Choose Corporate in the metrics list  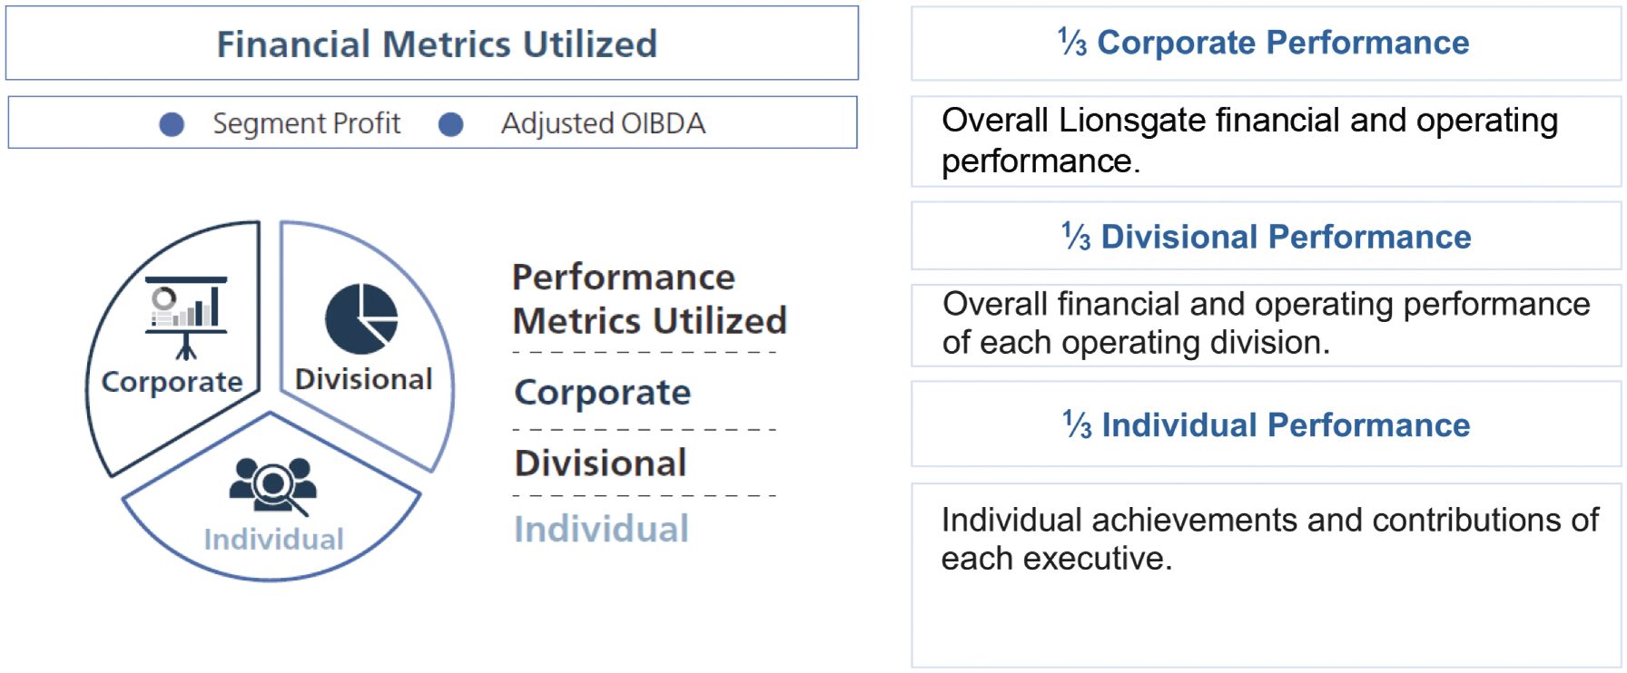pos(603,392)
